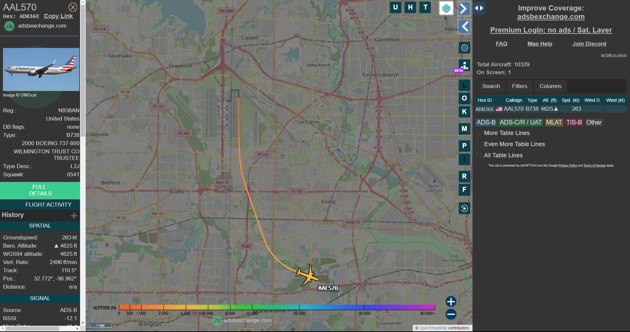Toggle the ADS-C/R / UAT source filter
Screen dimensions: 630x332
(x=521, y=122)
